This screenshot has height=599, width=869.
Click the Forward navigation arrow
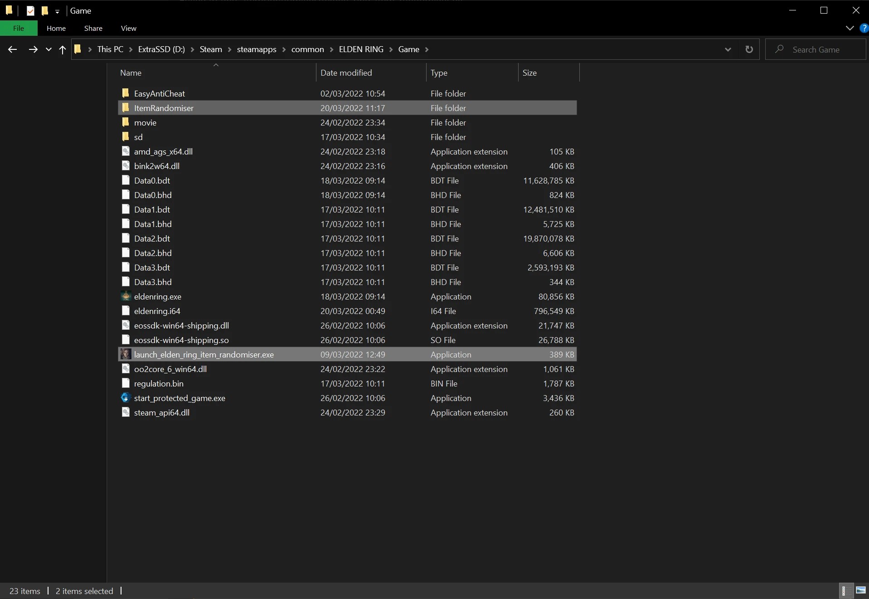33,49
